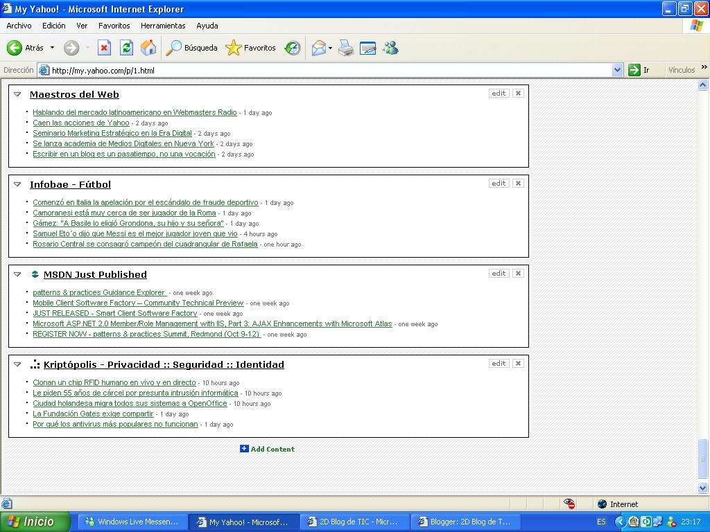This screenshot has height=532, width=710.
Task: Click the green Ir go button
Action: point(639,70)
